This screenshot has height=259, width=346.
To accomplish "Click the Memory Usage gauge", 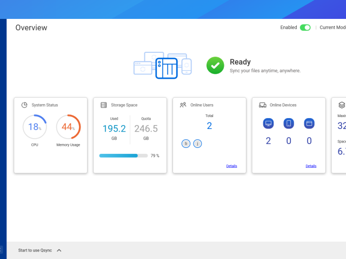I will pyautogui.click(x=68, y=127).
